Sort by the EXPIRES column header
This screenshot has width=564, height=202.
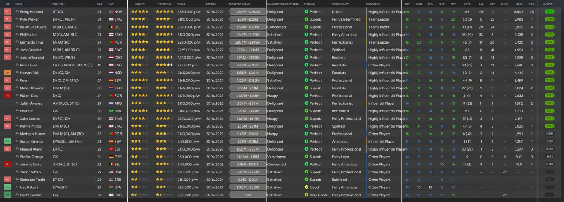pos(211,4)
